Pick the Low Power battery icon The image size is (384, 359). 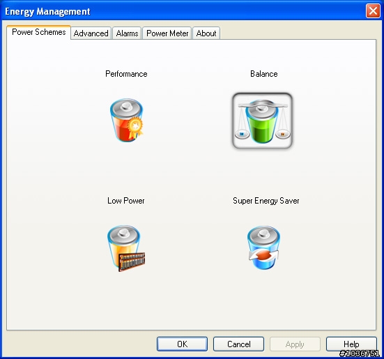tap(126, 248)
